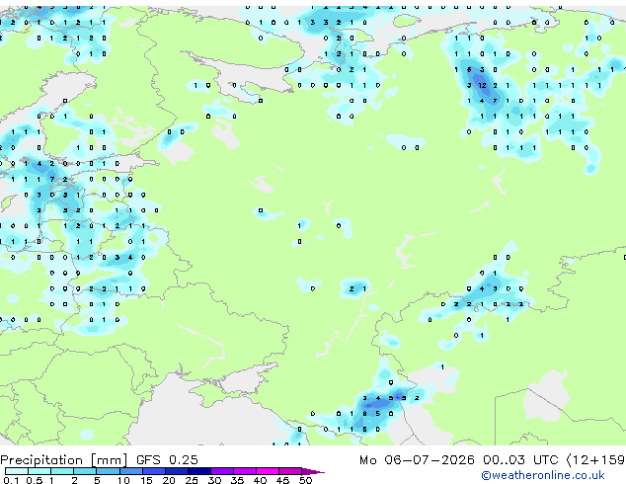
Task: Click the 20–25 mm legend swatch
Action: point(177,471)
